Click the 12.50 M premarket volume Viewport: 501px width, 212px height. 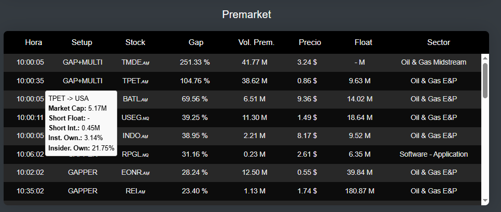[x=255, y=173]
